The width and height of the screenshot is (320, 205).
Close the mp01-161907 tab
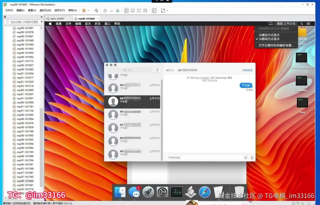coord(70,19)
